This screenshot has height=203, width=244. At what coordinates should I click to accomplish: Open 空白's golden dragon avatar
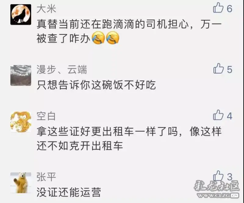pyautogui.click(x=21, y=122)
